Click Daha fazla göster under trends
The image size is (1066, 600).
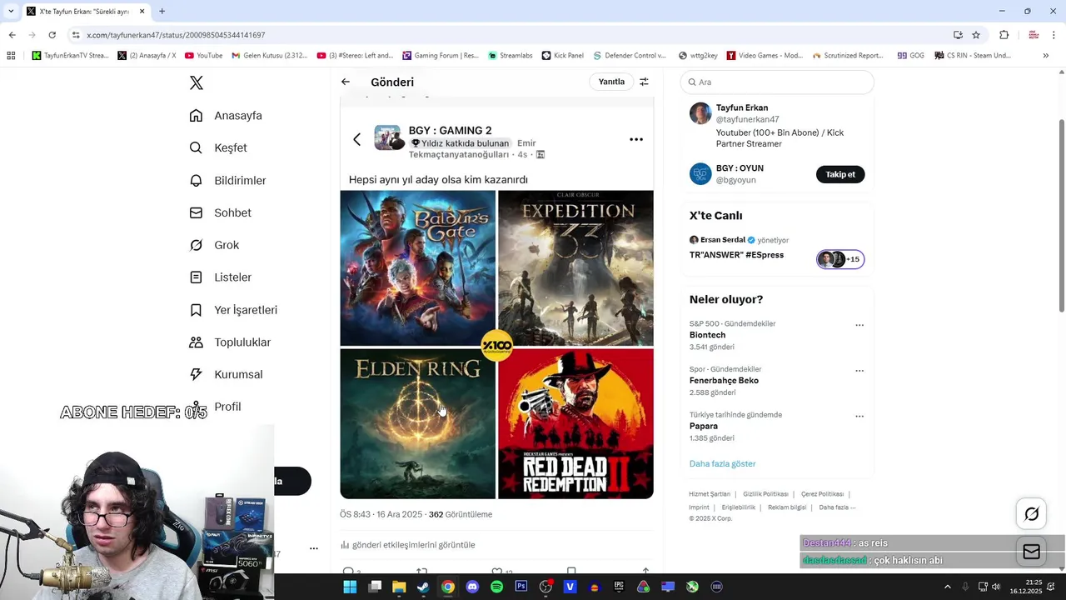(722, 463)
